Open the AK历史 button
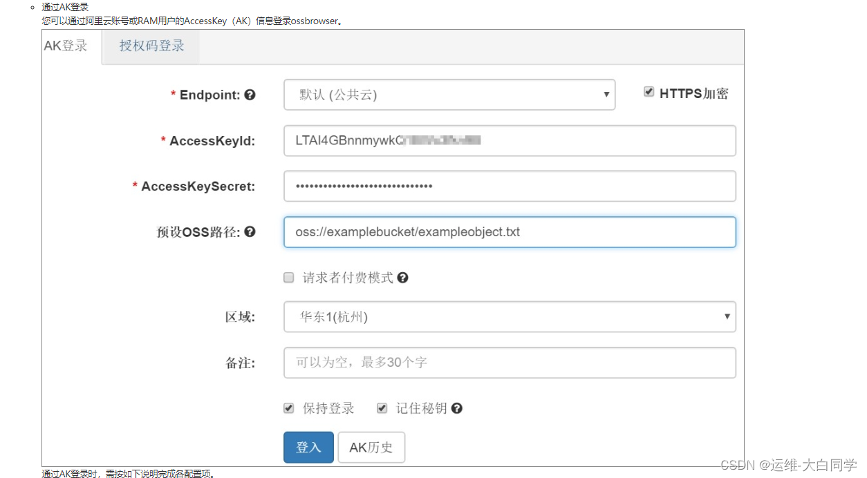Viewport: 867px width, 478px height. coord(371,447)
